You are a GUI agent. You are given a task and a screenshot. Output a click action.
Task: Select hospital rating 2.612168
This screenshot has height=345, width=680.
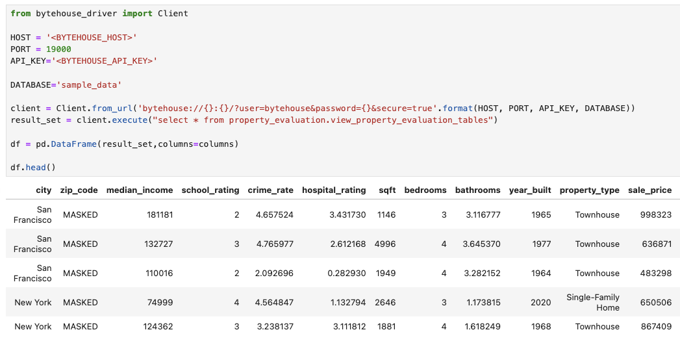pos(348,244)
